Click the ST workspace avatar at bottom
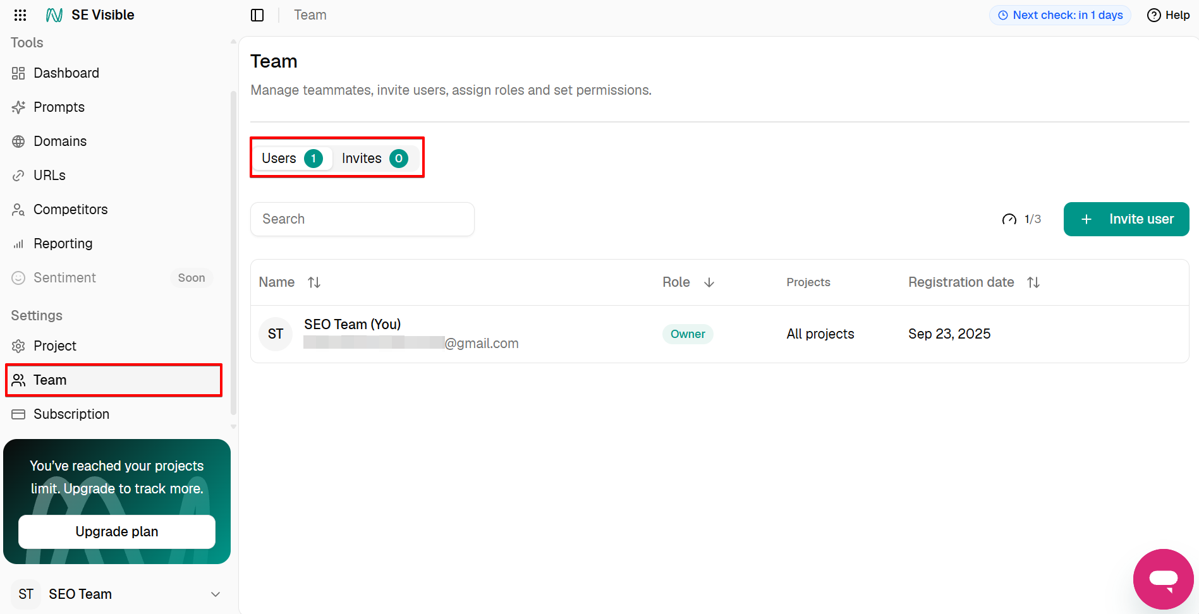Viewport: 1199px width, 614px height. coord(26,594)
